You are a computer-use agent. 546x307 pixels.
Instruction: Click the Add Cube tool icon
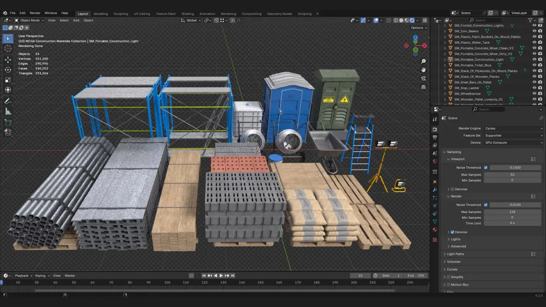[x=8, y=122]
